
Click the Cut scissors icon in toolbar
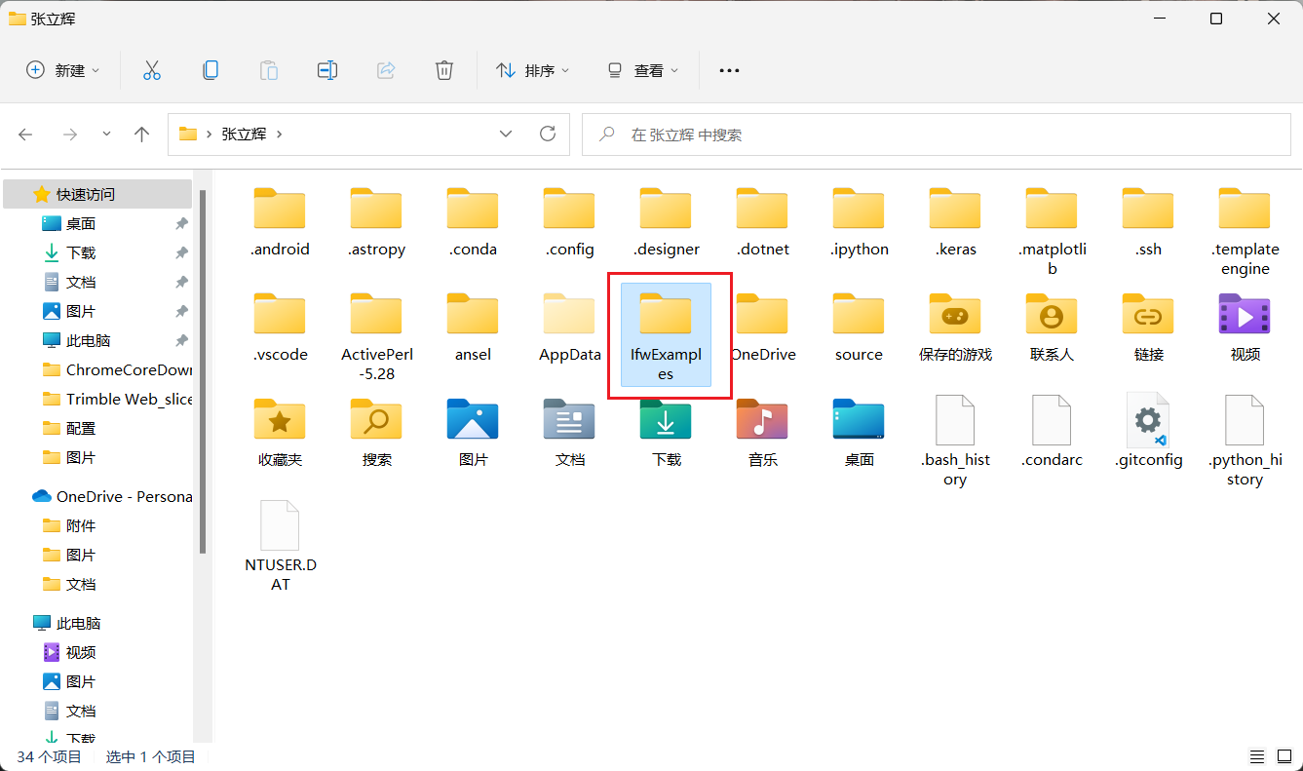[151, 70]
